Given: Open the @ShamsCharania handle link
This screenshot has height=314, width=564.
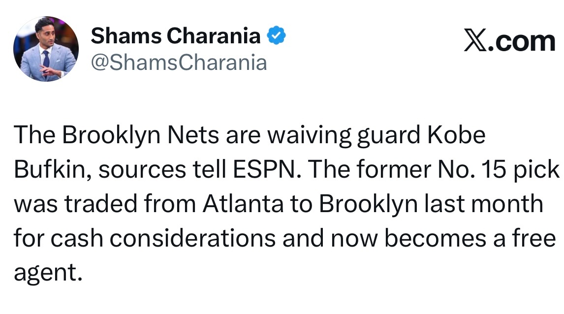Looking at the screenshot, I should point(179,63).
